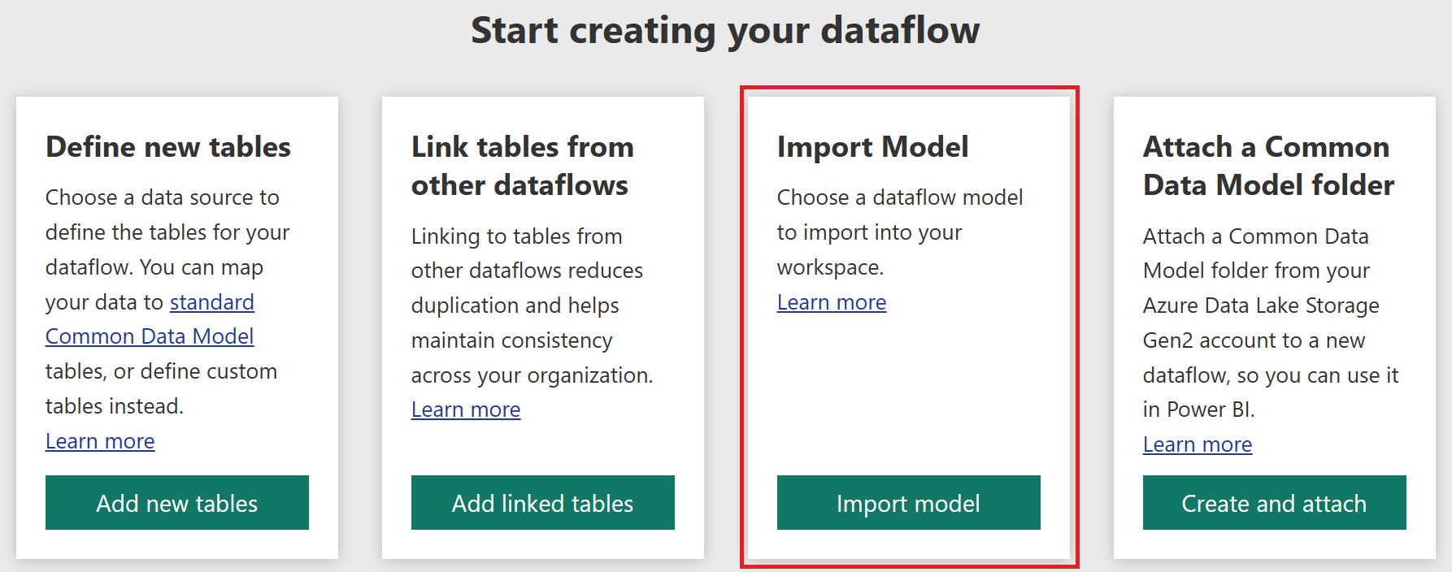Click the Import Model card description text

point(900,232)
